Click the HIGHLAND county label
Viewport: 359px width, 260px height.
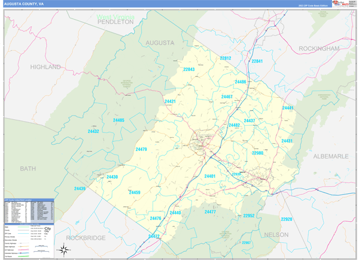pyautogui.click(x=45, y=67)
